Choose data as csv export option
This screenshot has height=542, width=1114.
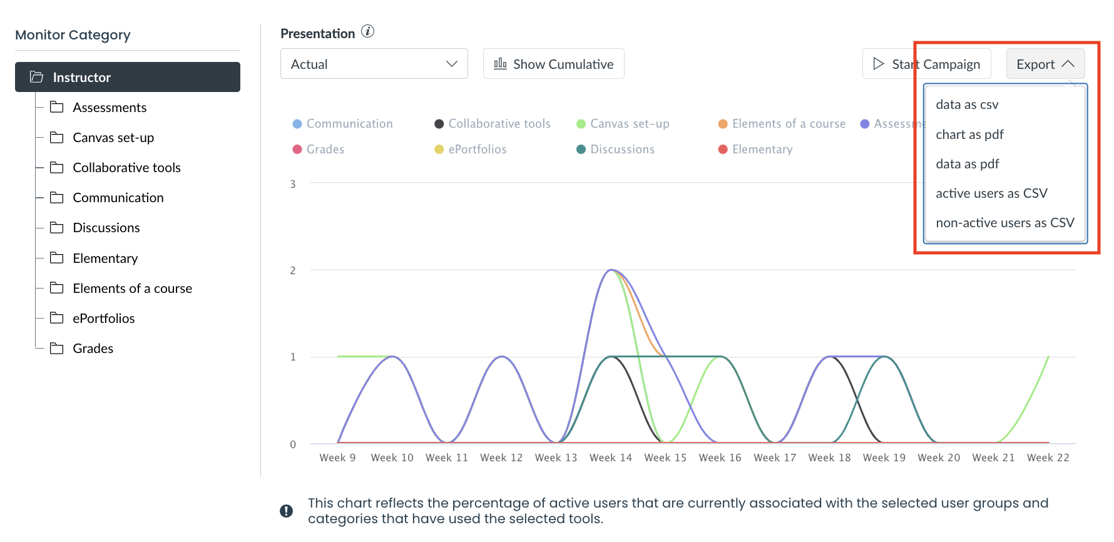click(x=967, y=105)
